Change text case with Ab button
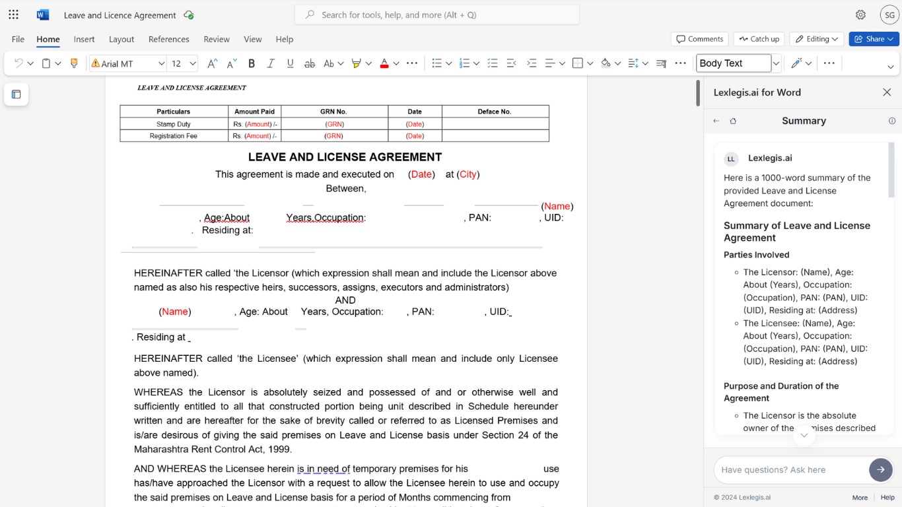 (x=329, y=63)
